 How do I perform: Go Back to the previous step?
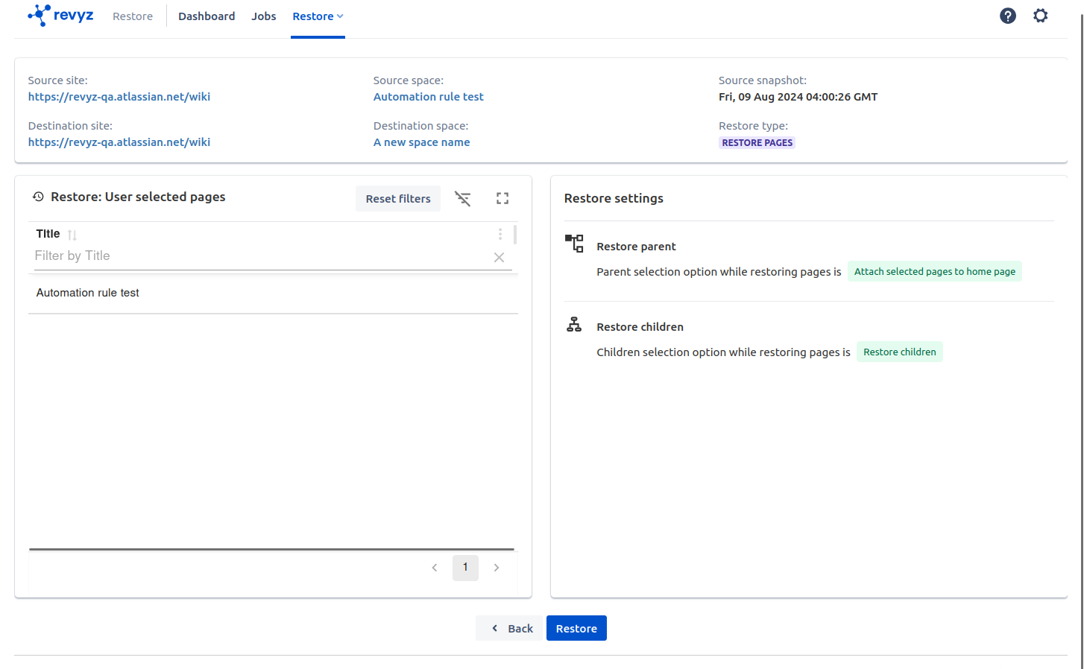(511, 628)
